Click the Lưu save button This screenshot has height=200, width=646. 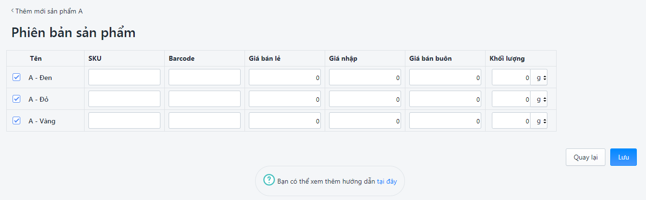(623, 157)
